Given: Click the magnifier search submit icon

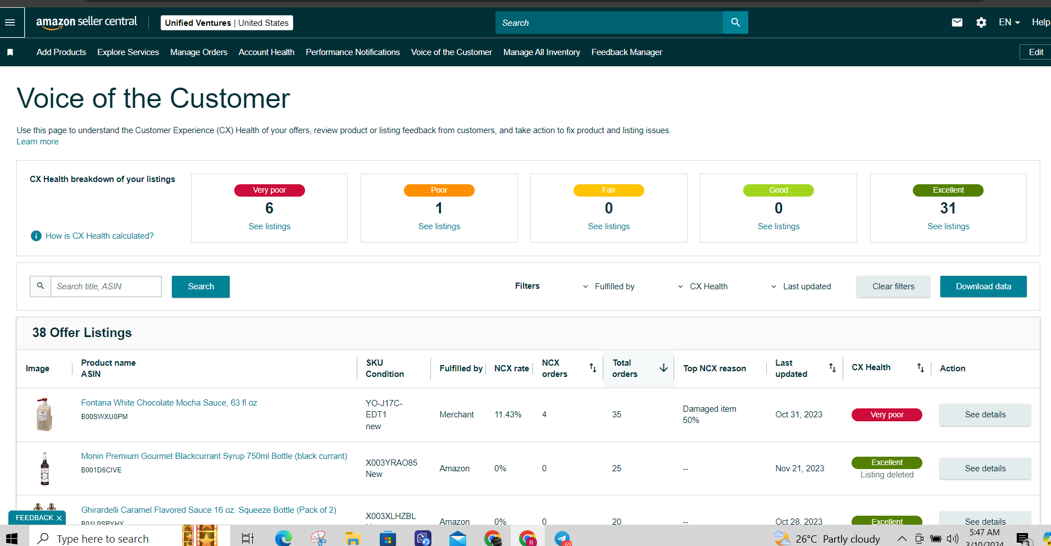Looking at the screenshot, I should tap(735, 22).
